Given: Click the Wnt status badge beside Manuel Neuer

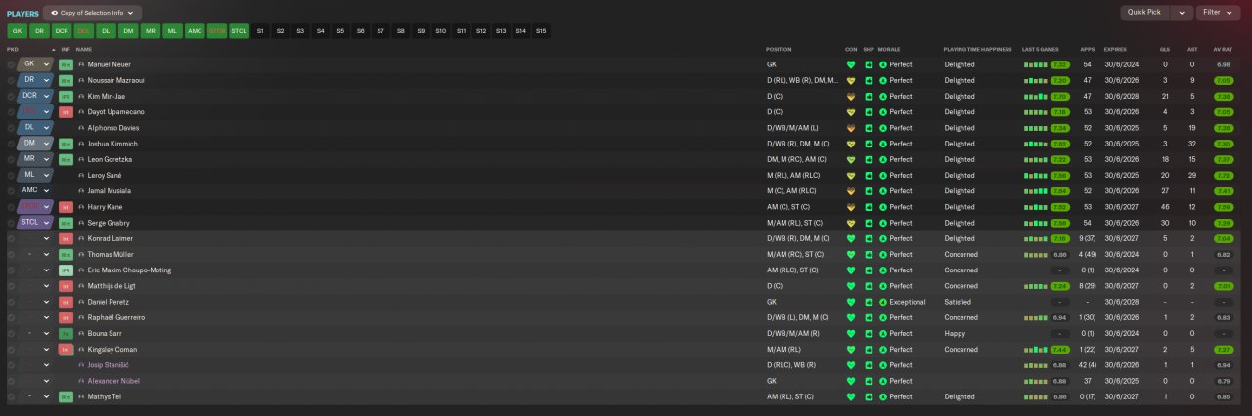Looking at the screenshot, I should (66, 64).
